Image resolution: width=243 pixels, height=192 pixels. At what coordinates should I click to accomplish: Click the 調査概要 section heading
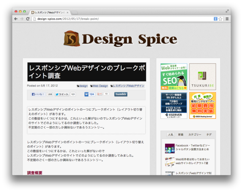[35, 173]
